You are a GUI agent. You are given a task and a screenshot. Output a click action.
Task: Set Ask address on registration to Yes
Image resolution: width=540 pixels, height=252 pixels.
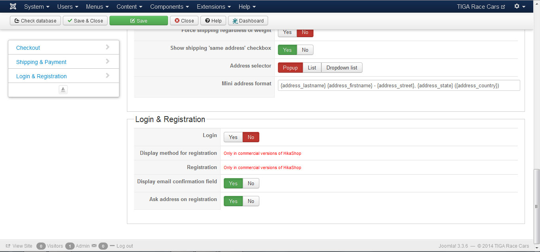coord(233,201)
